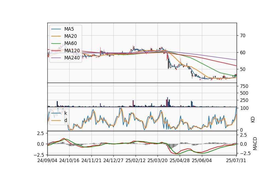Click the 25/04/28 date label

(180, 161)
